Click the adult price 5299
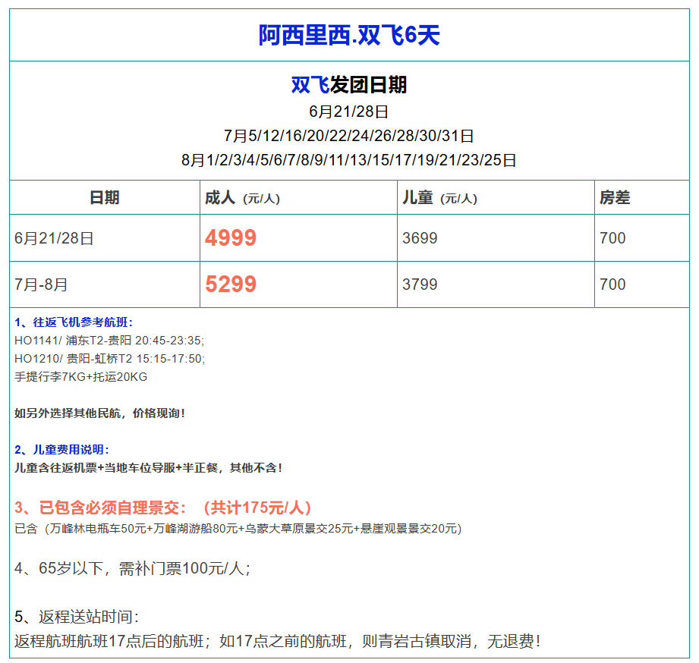 (x=231, y=284)
